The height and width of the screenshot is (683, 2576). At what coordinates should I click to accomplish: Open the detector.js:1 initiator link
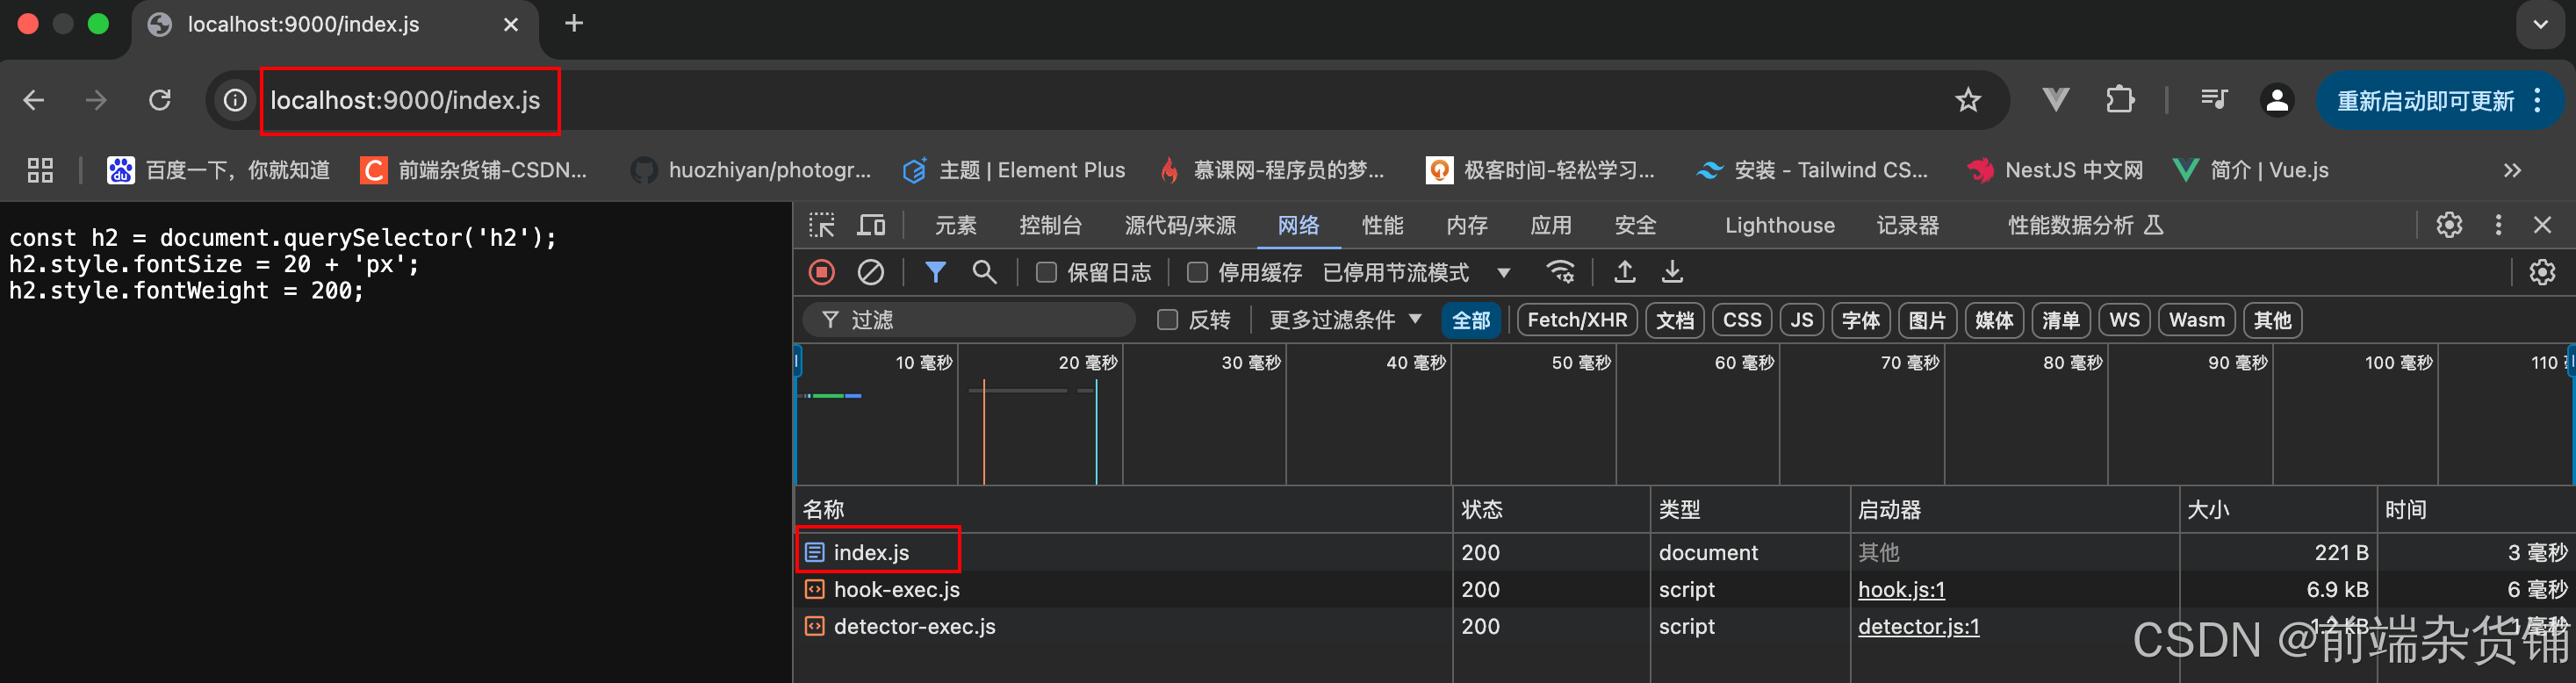pos(1918,627)
